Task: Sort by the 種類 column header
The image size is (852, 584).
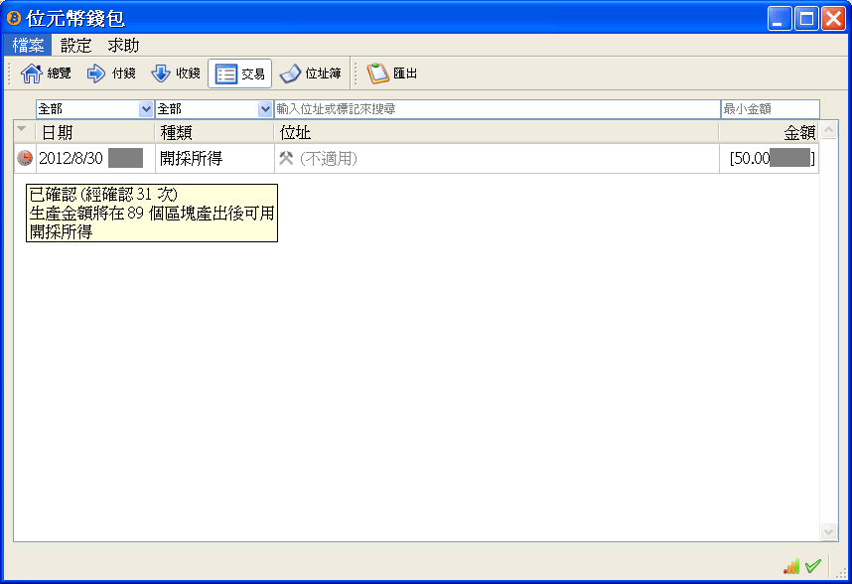Action: (x=214, y=132)
